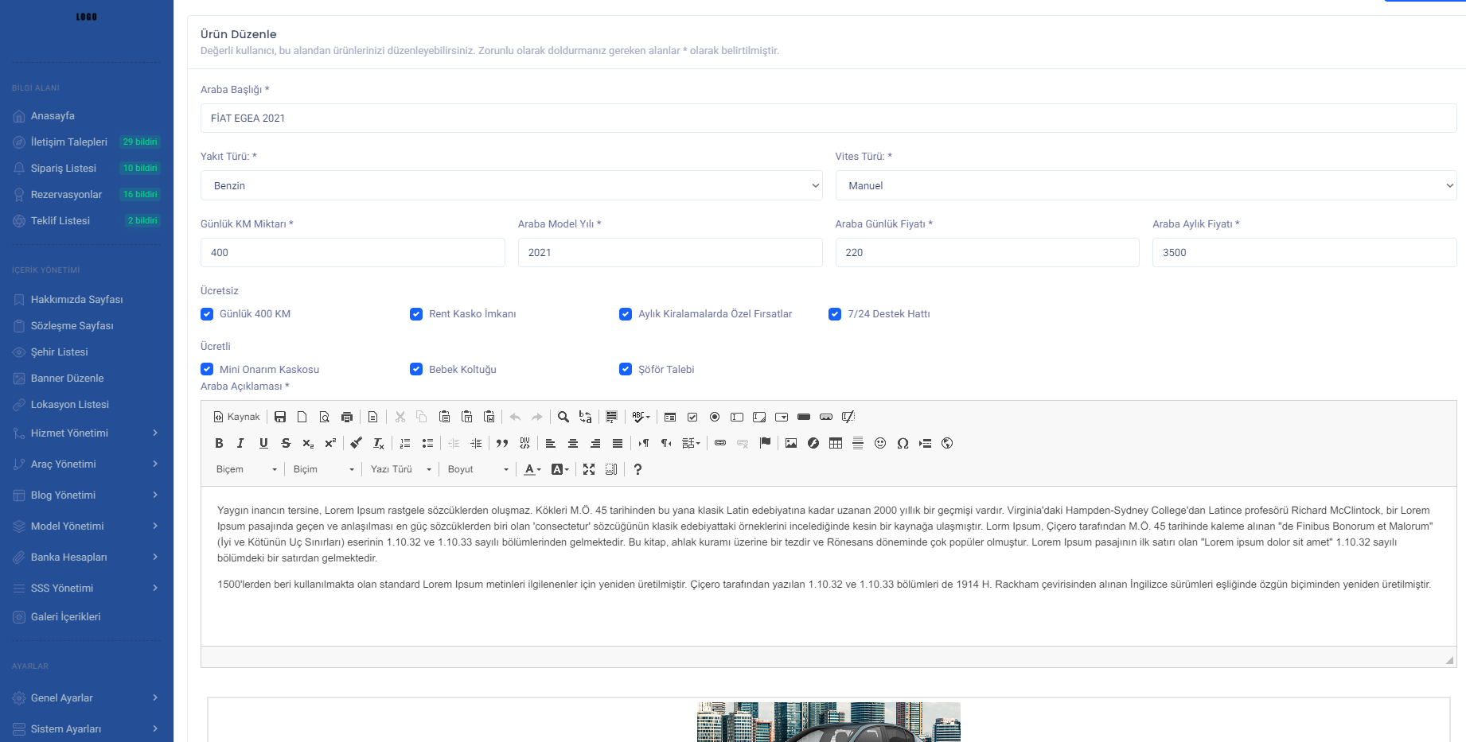This screenshot has height=742, width=1466.
Task: Toggle italic formatting in editor
Action: click(x=241, y=443)
